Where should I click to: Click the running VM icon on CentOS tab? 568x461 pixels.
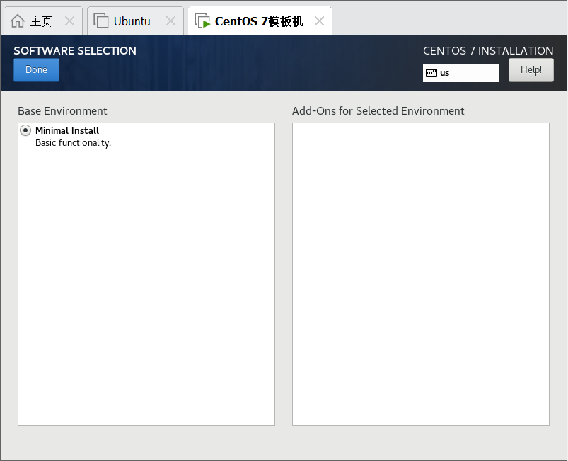(x=202, y=21)
